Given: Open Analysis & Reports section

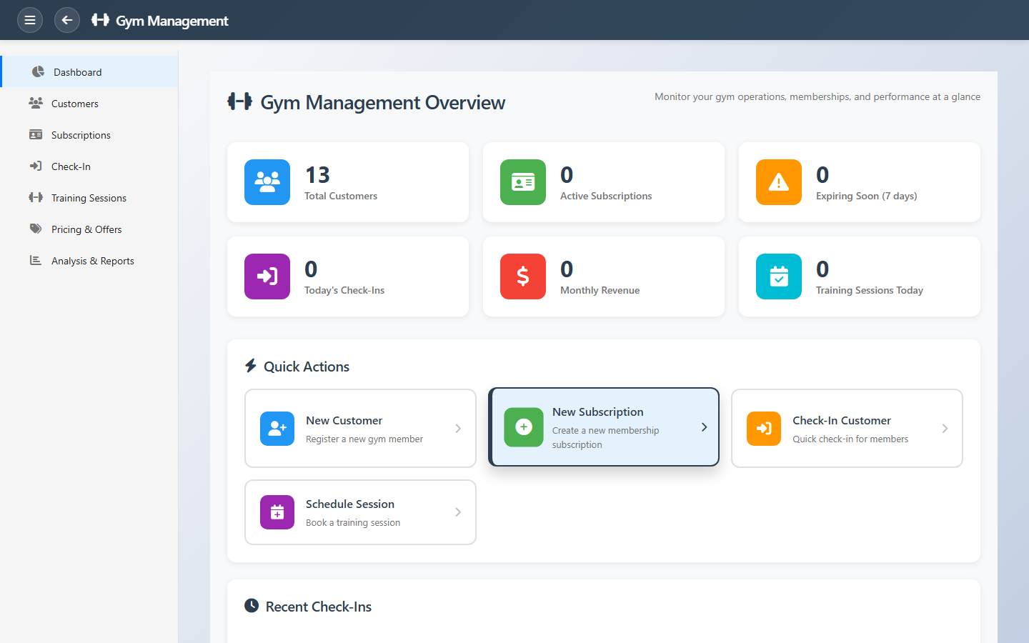Looking at the screenshot, I should click(92, 261).
